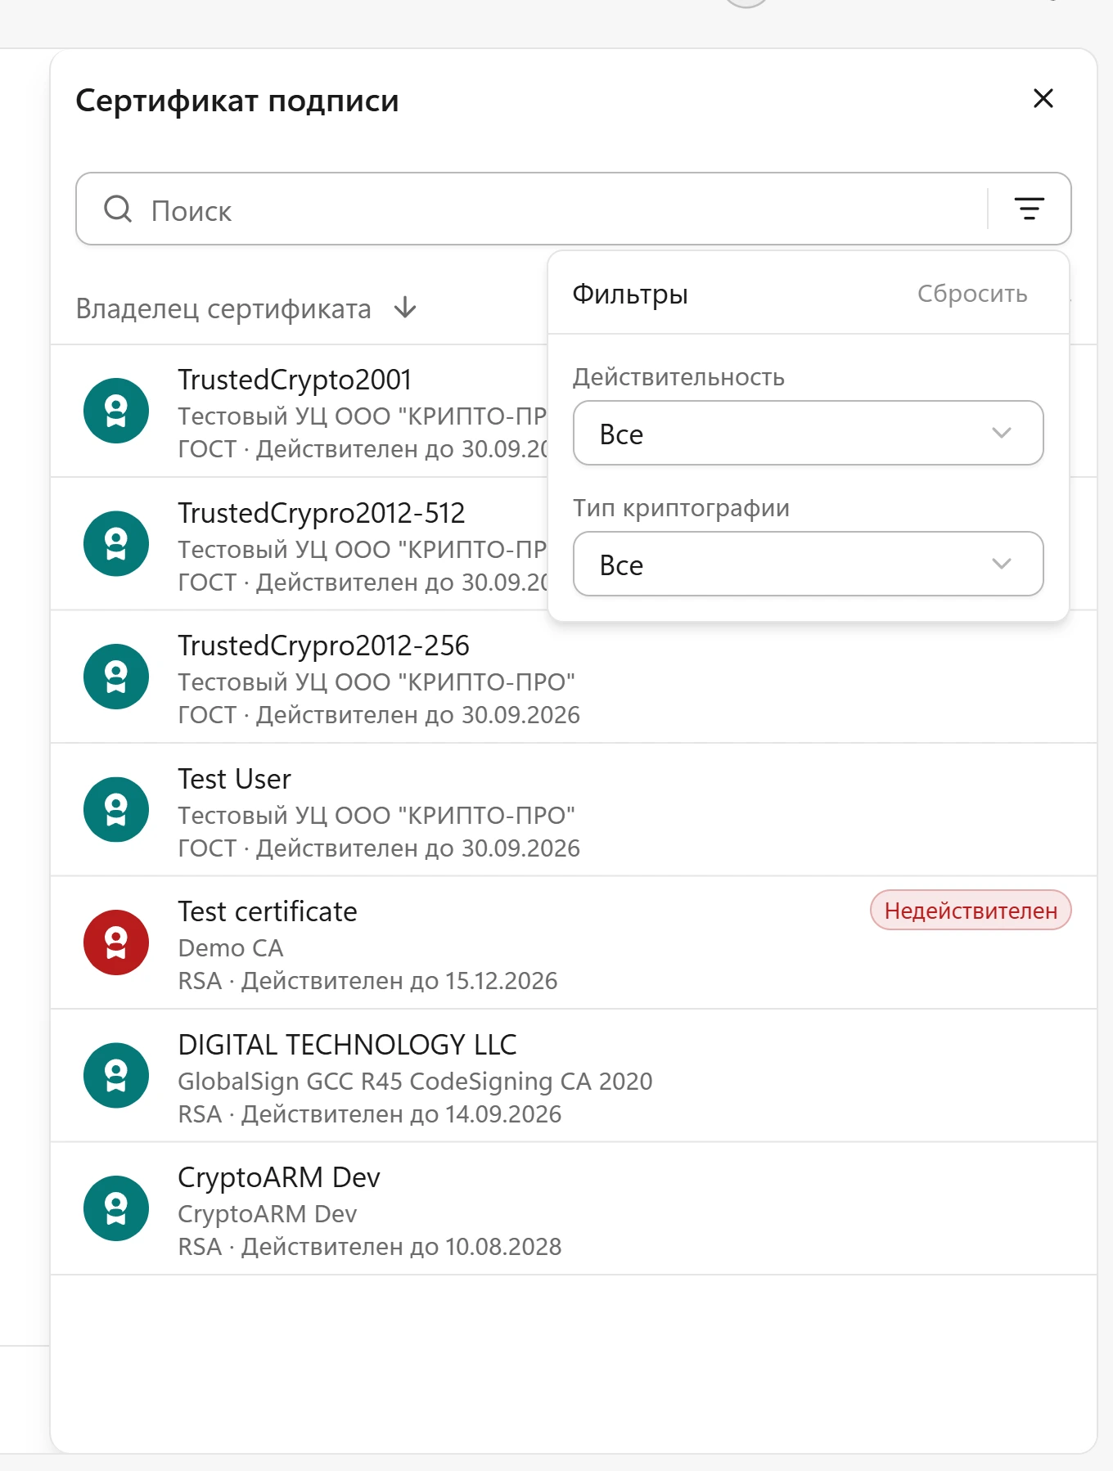This screenshot has height=1471, width=1113.
Task: Open the Действительность dropdown
Action: pyautogui.click(x=809, y=433)
